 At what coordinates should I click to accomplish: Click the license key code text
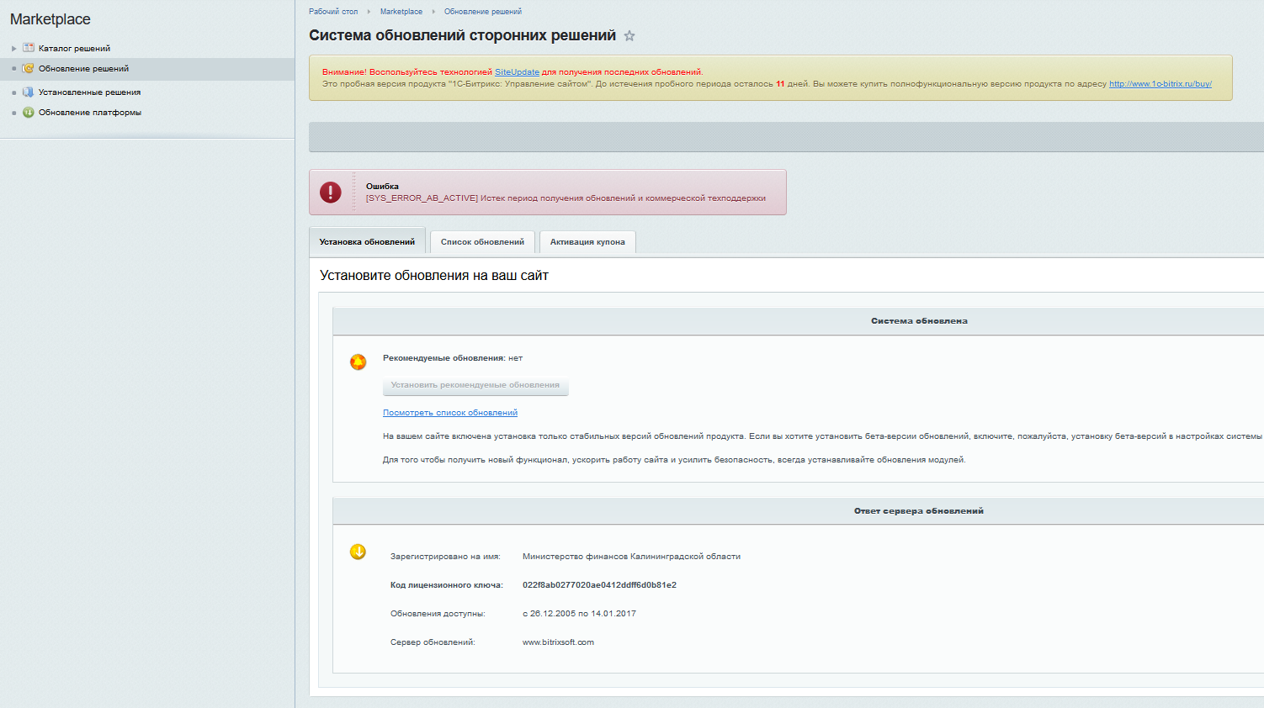coord(599,585)
